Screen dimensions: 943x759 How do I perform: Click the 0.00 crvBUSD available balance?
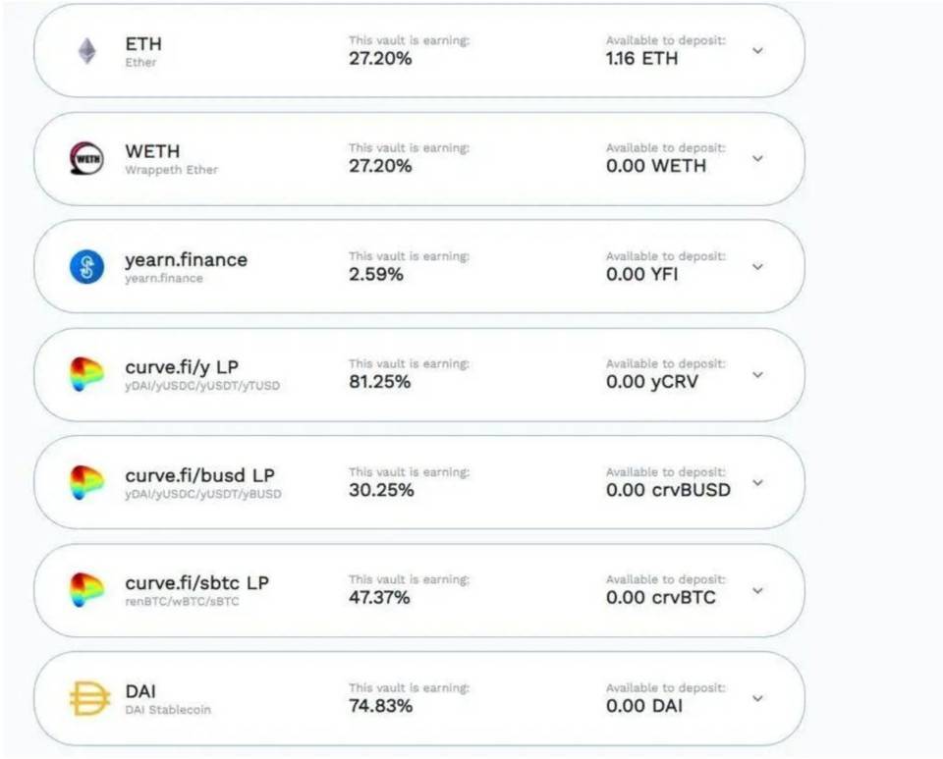[668, 490]
